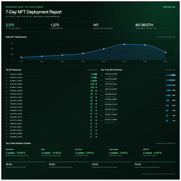Click revenue rank 07 address row

(x=138, y=105)
